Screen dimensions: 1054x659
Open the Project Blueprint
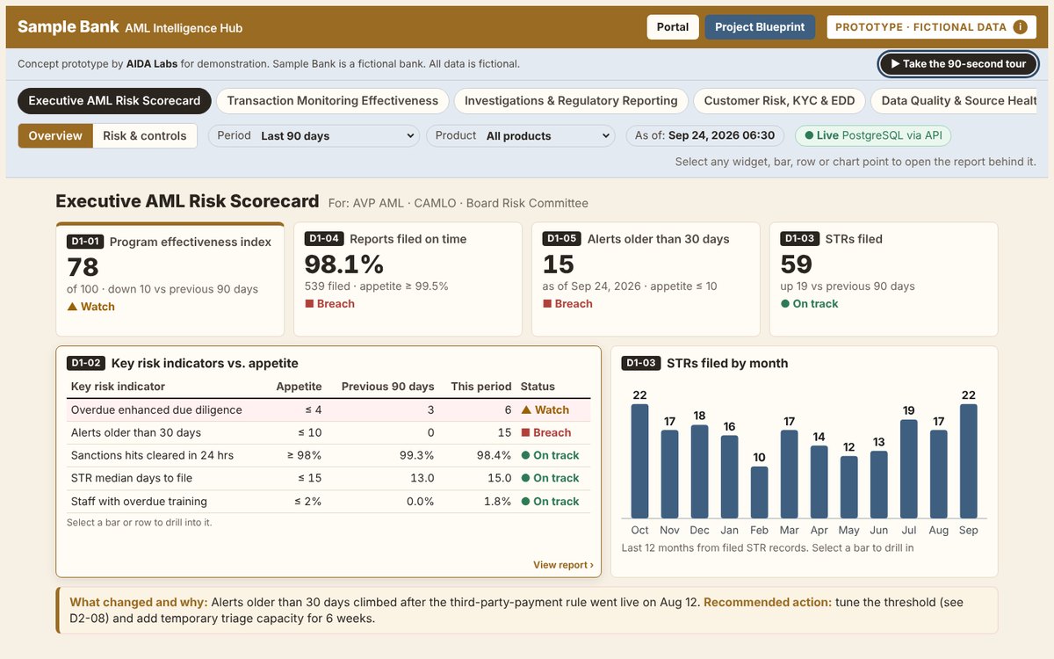760,27
